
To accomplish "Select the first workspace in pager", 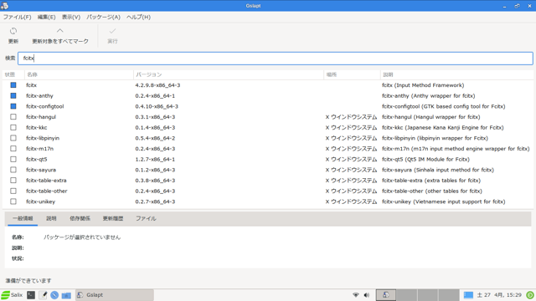I will click(386, 295).
